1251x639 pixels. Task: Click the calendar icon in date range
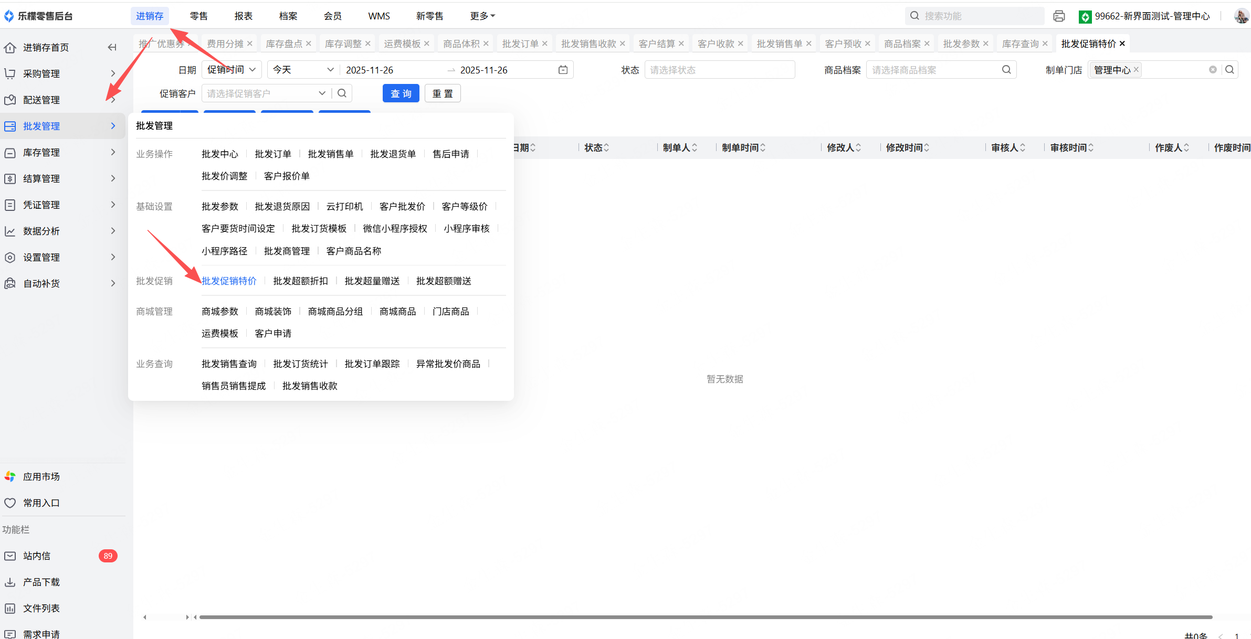tap(563, 70)
